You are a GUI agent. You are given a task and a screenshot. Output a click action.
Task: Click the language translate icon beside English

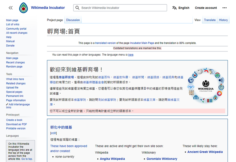(x=174, y=8)
